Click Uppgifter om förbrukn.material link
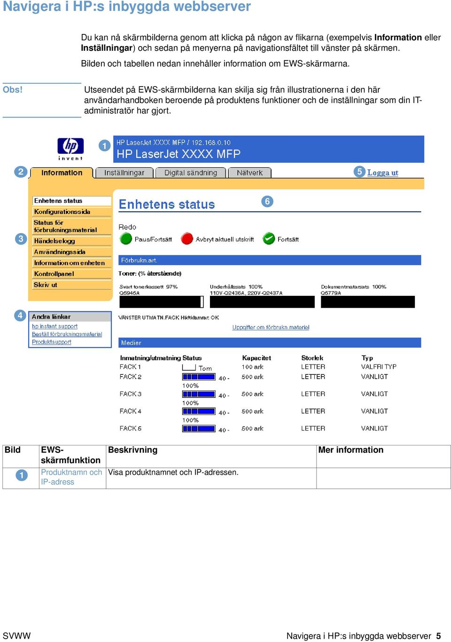 tap(271, 327)
